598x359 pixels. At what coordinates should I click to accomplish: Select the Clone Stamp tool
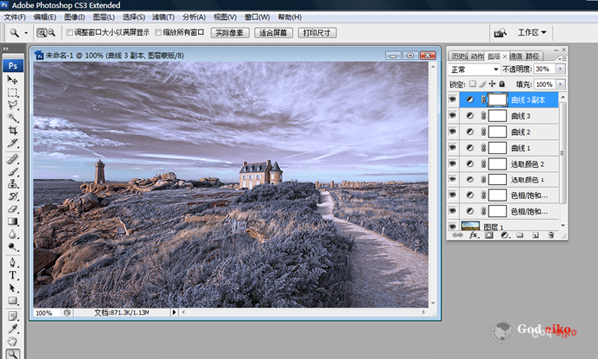tap(12, 184)
